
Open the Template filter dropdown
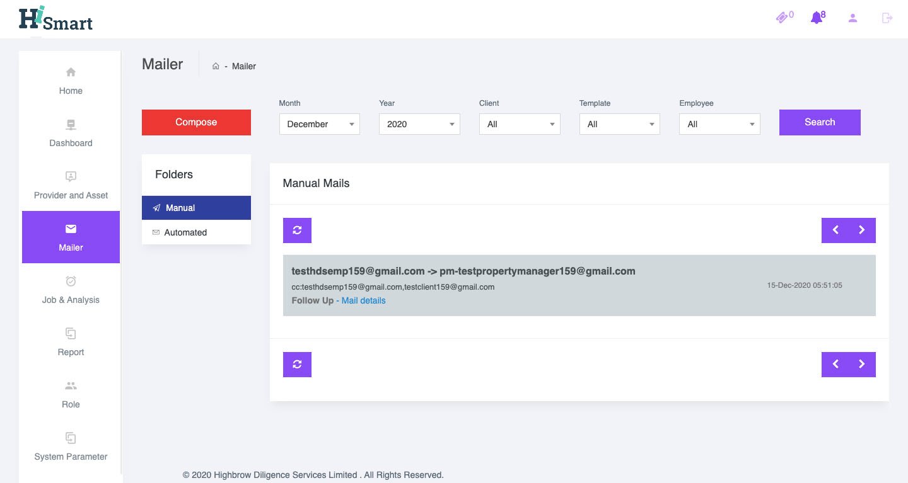619,124
